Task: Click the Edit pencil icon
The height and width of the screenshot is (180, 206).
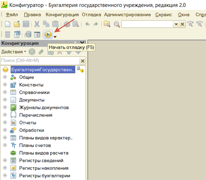Action: coord(41,52)
